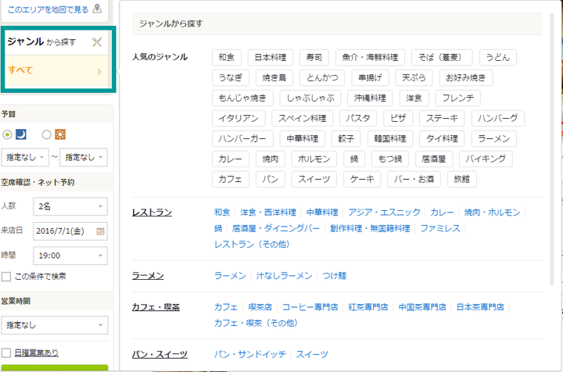This screenshot has width=563, height=372.
Task: Click the map pin icon beside このエリアを地図で見る
Action: [x=97, y=9]
